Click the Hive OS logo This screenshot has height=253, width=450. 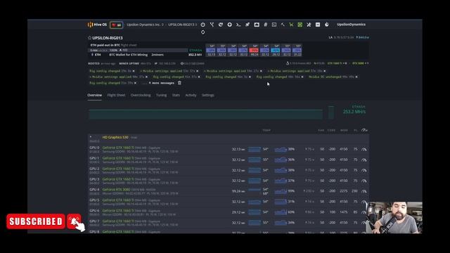click(x=97, y=25)
